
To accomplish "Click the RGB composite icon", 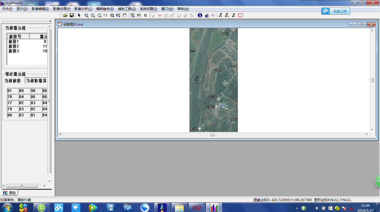I will point(132,16).
